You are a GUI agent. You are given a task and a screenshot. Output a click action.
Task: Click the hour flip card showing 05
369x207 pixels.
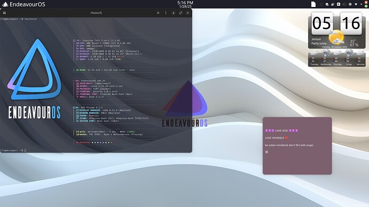(x=322, y=23)
